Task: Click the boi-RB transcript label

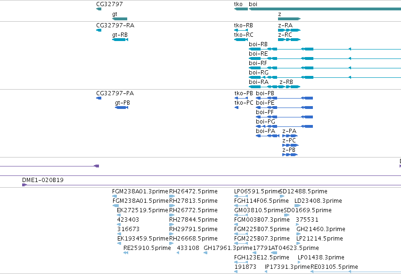Action: click(258, 44)
